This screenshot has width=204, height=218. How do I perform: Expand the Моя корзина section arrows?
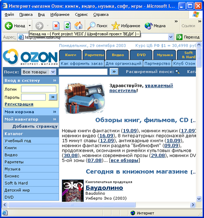[x=55, y=112]
